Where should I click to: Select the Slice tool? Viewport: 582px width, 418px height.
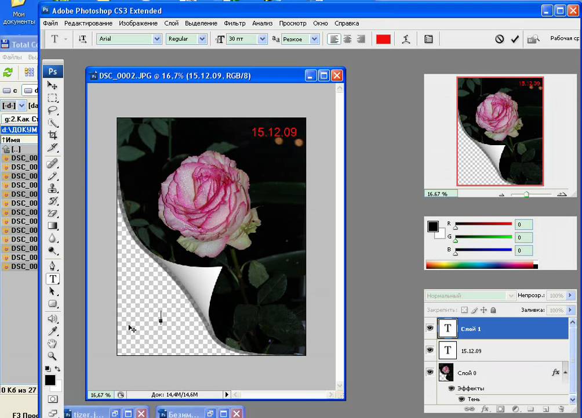tap(52, 147)
